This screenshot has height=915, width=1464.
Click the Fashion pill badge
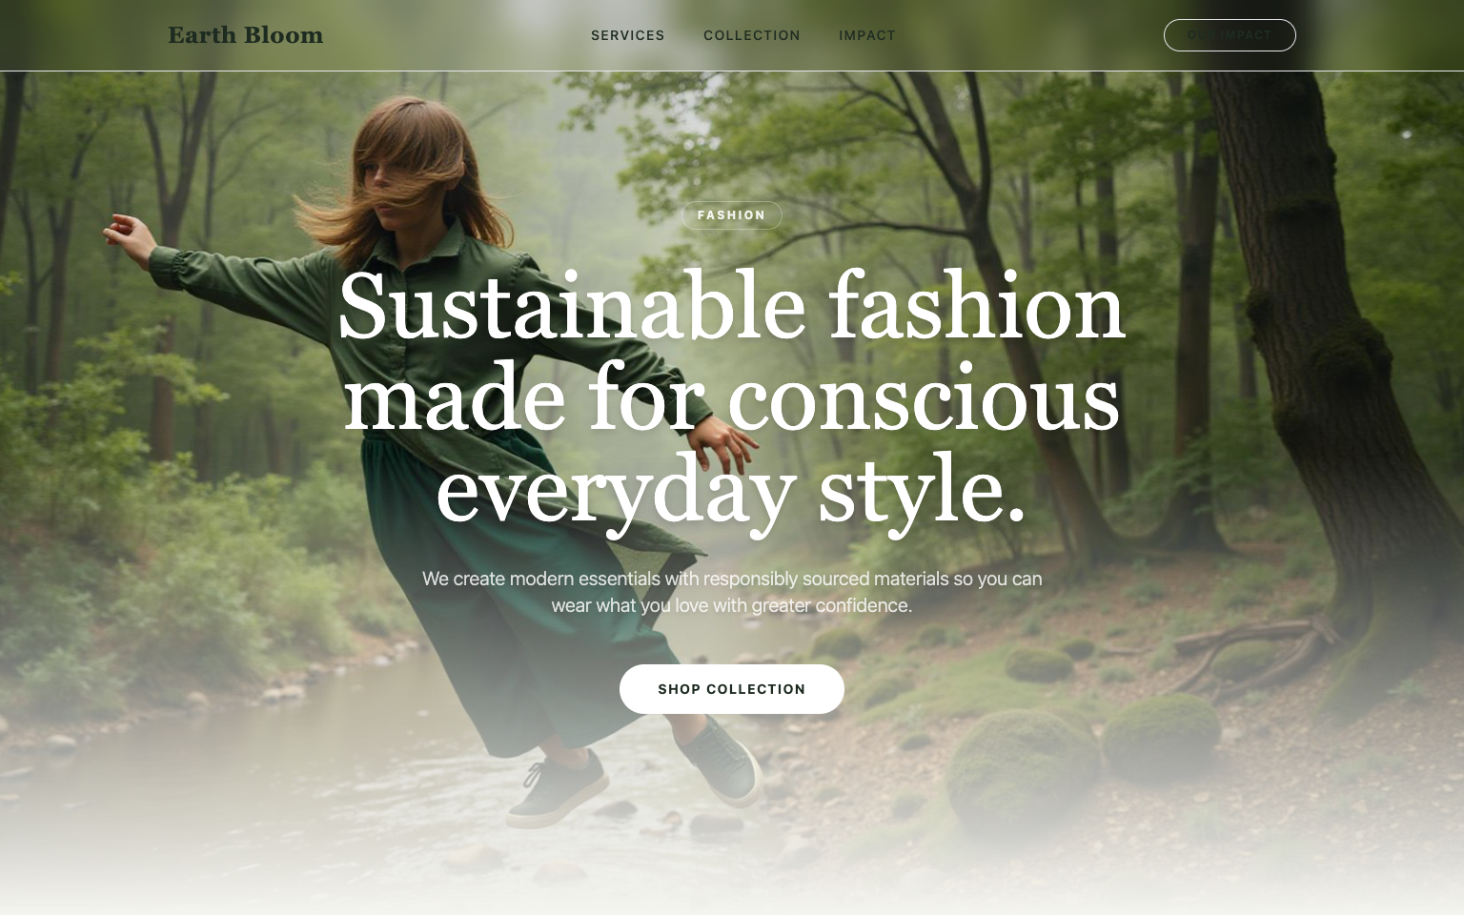point(732,215)
